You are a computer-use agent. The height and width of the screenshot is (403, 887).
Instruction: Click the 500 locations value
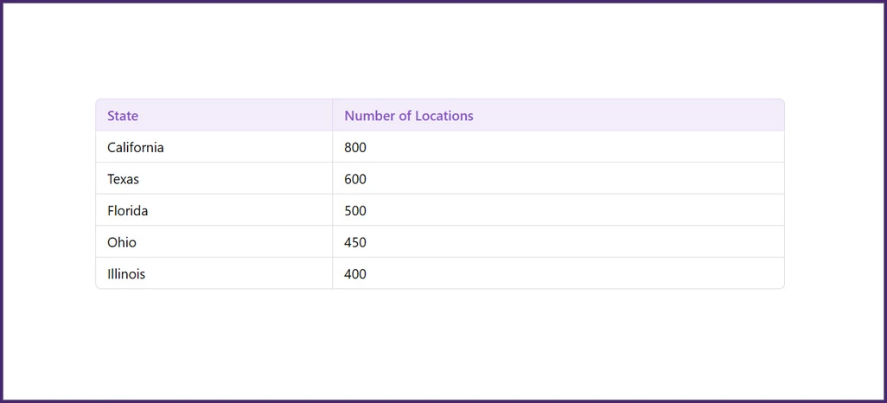click(x=355, y=211)
